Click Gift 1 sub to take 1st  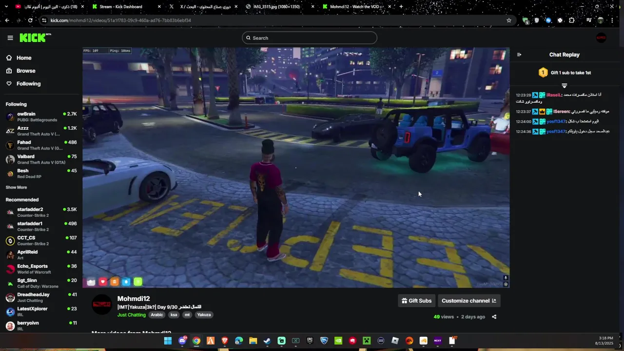570,73
